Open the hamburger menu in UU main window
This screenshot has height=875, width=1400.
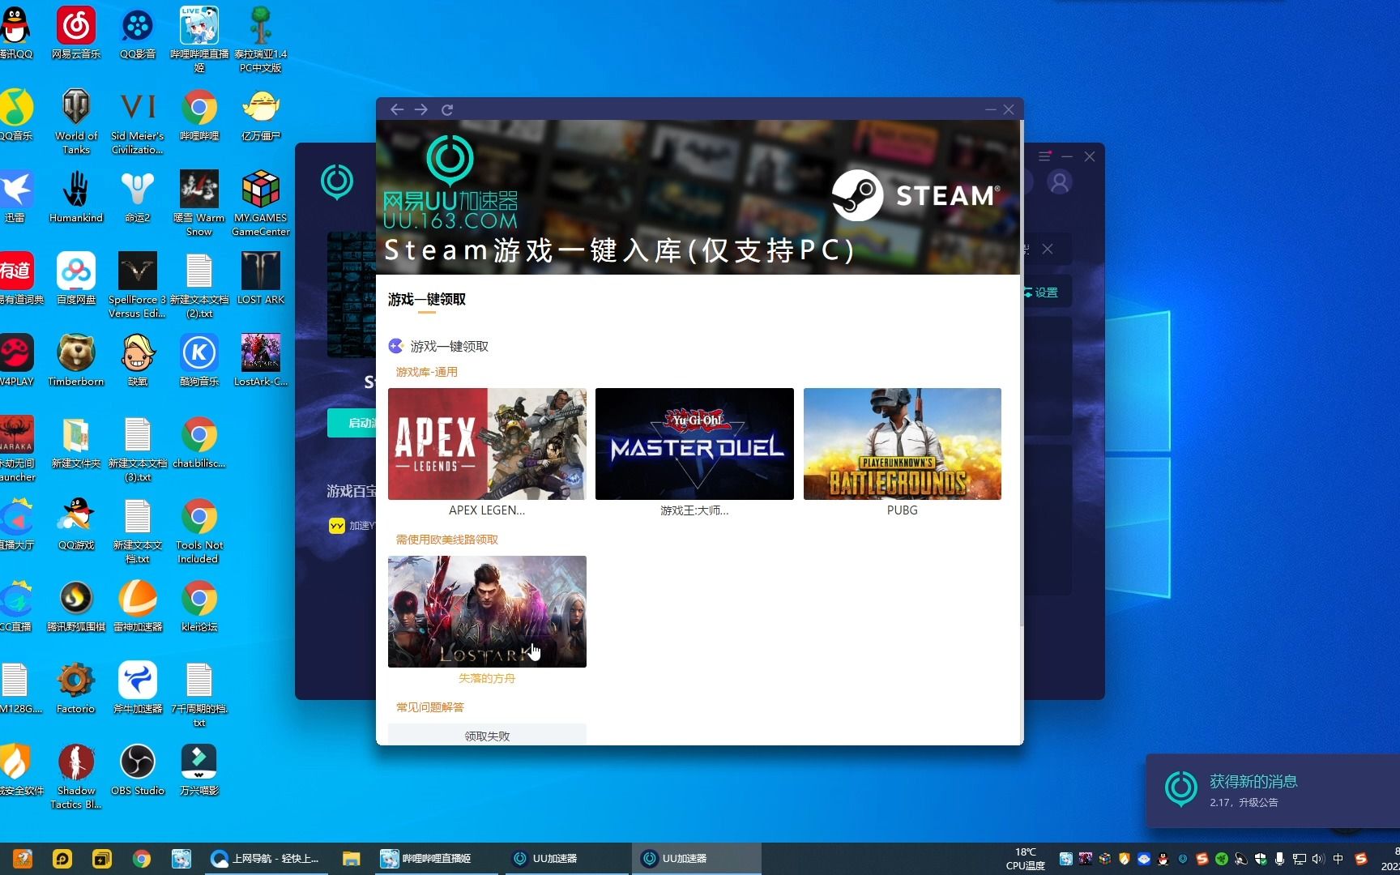1044,156
